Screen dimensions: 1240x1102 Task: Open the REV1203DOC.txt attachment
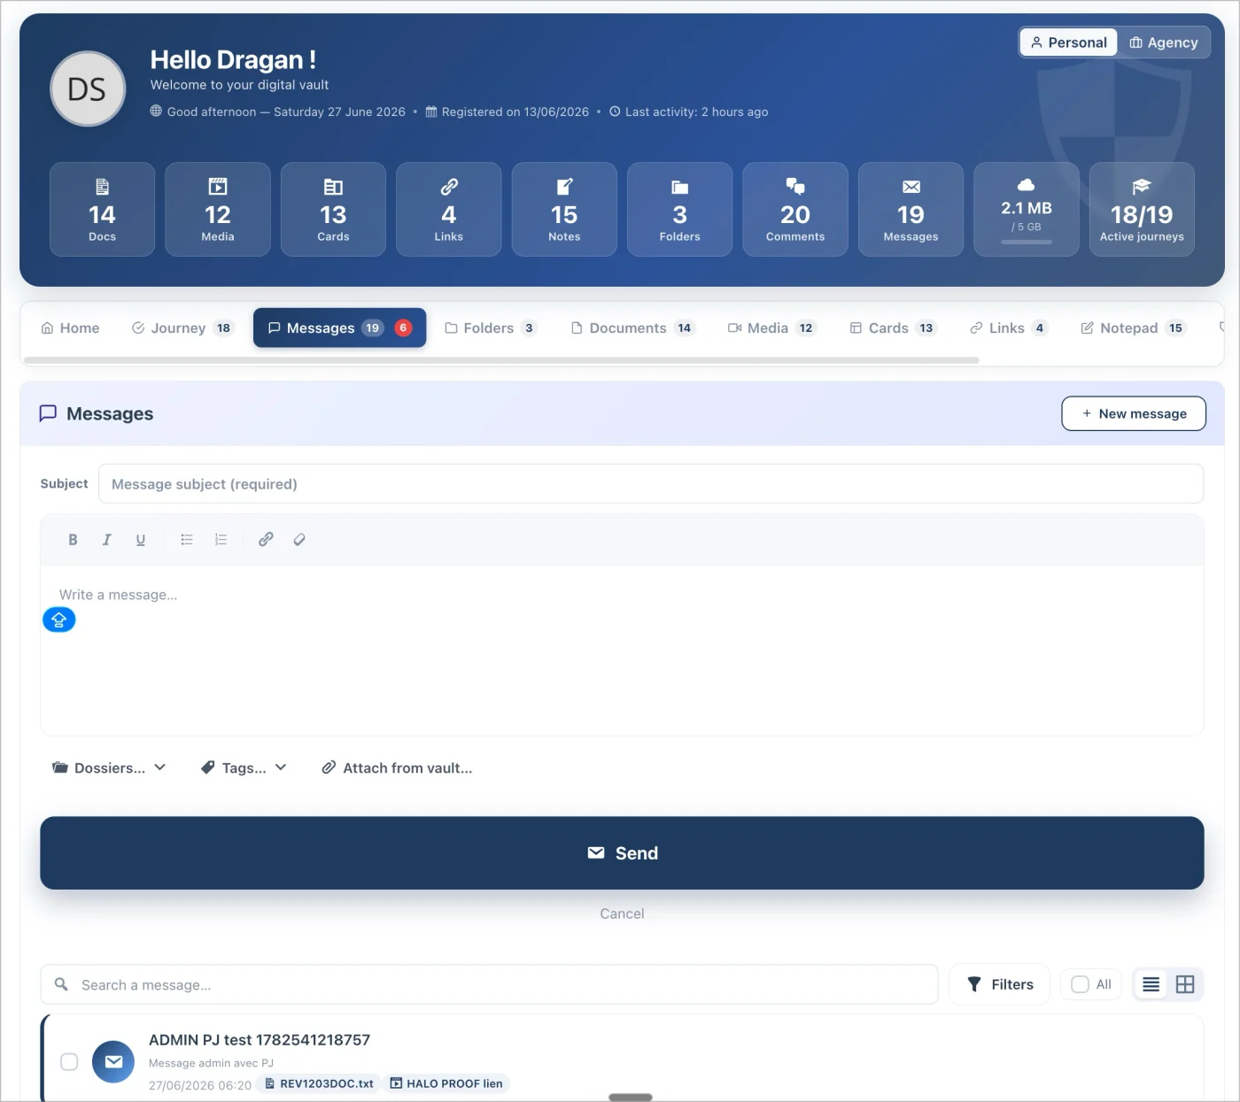(319, 1083)
